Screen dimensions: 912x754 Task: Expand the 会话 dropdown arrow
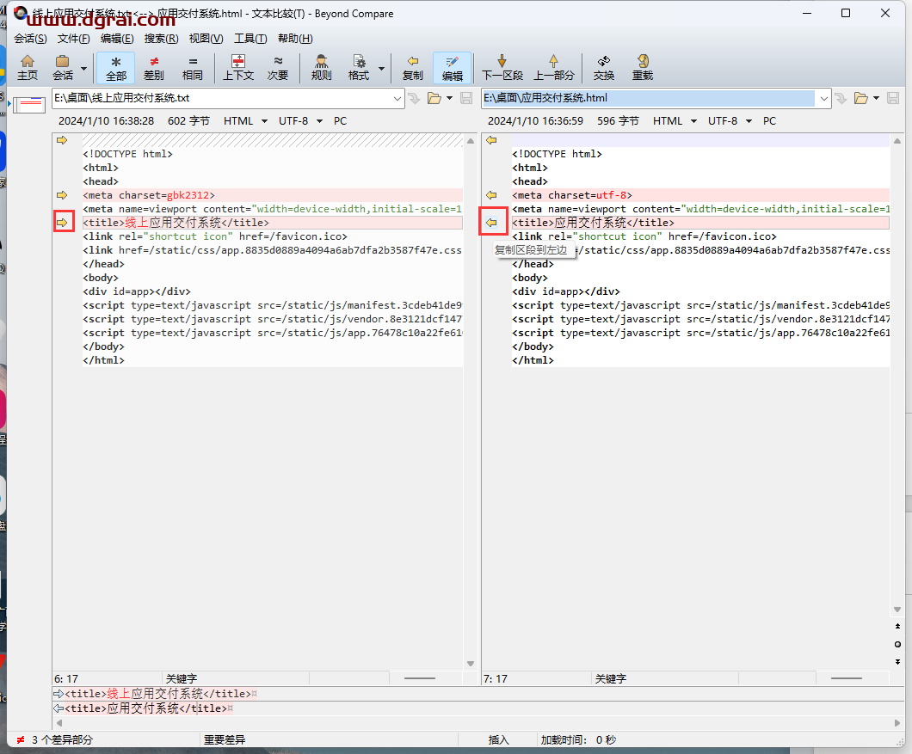pos(83,69)
